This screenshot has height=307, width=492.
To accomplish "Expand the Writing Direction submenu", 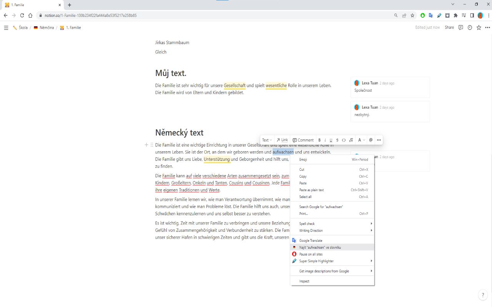I will pos(332,231).
